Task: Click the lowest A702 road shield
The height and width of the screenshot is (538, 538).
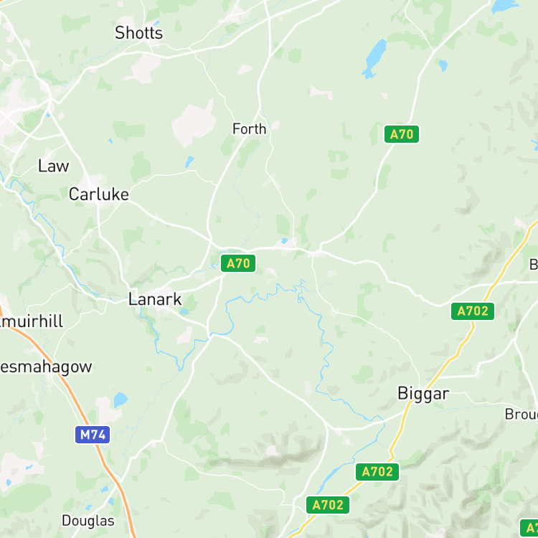Action: [x=328, y=505]
